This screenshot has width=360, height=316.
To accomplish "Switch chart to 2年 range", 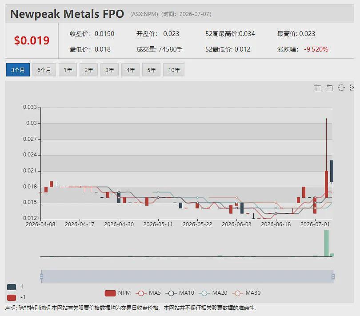I will click(88, 70).
